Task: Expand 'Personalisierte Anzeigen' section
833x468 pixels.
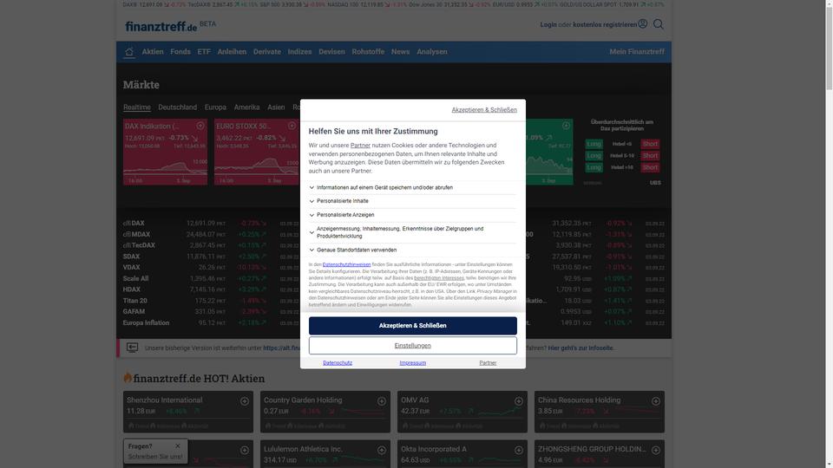Action: (x=412, y=215)
